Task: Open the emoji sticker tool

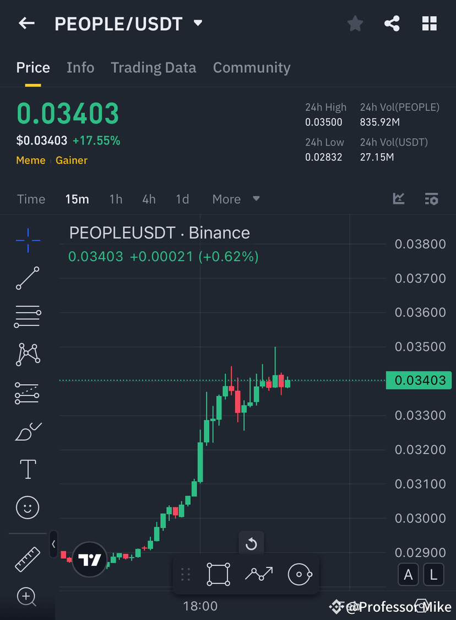Action: click(x=27, y=507)
